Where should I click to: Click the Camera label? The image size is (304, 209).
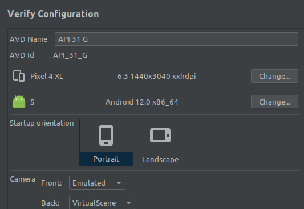(22, 179)
